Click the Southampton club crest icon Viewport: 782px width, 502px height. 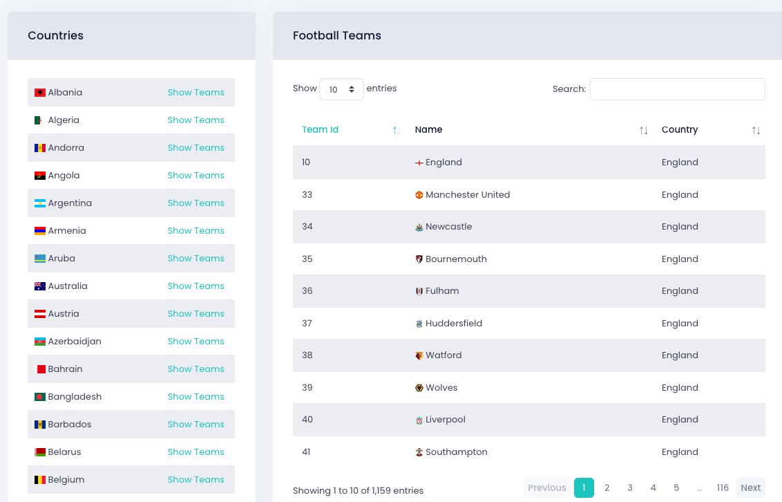click(x=419, y=452)
